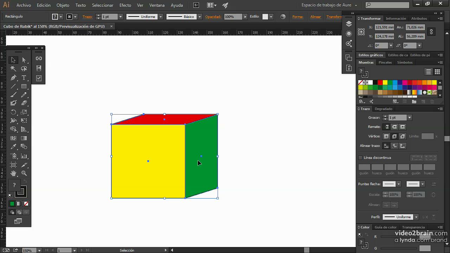Select the Direct Selection tool

(24, 60)
